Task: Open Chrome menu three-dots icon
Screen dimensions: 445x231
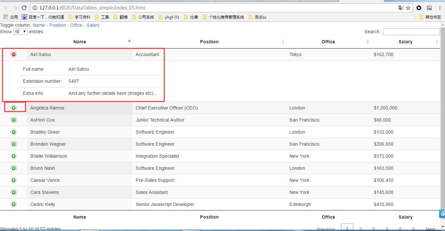Action: coord(439,8)
